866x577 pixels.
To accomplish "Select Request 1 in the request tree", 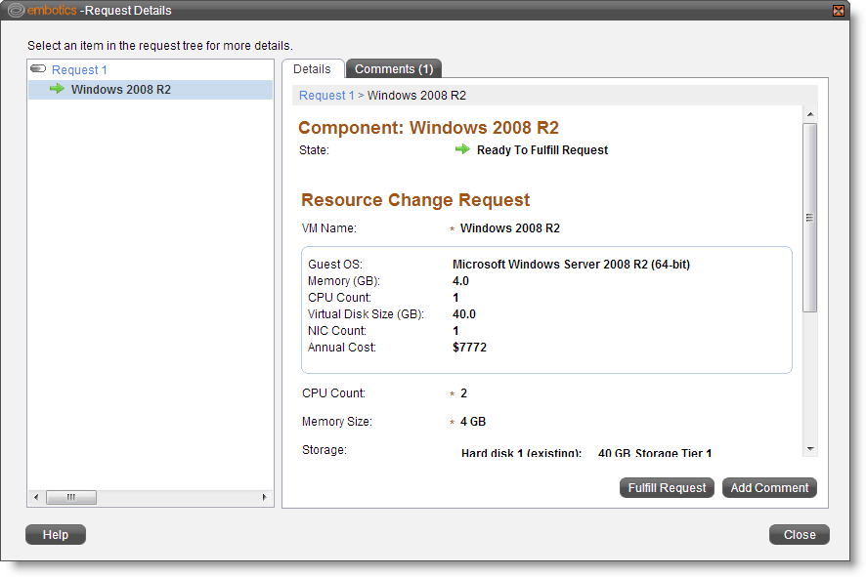I will click(79, 69).
